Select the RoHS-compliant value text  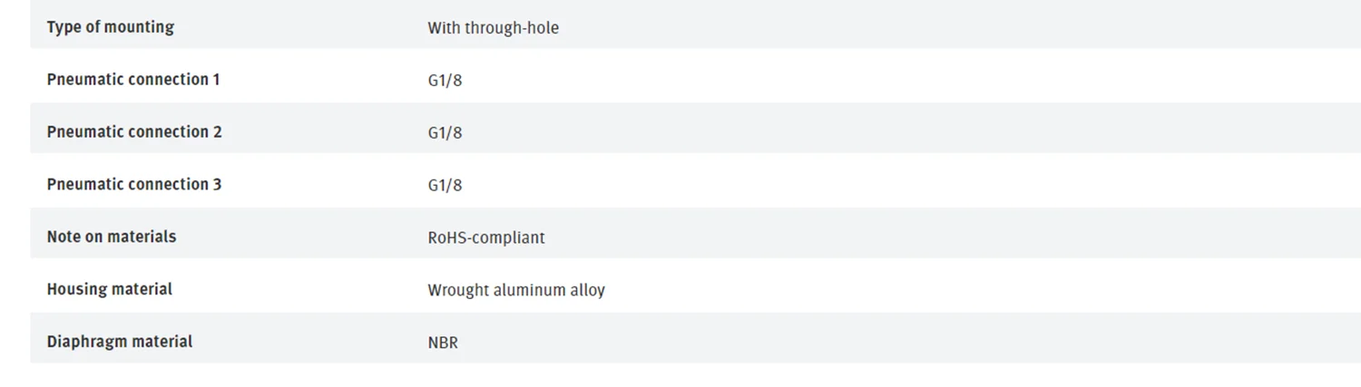[486, 238]
